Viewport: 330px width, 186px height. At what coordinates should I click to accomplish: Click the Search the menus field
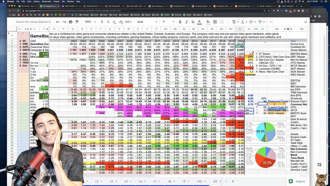34,22
